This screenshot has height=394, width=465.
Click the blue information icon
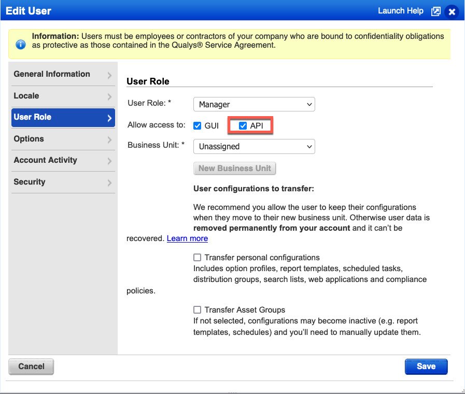pyautogui.click(x=21, y=44)
